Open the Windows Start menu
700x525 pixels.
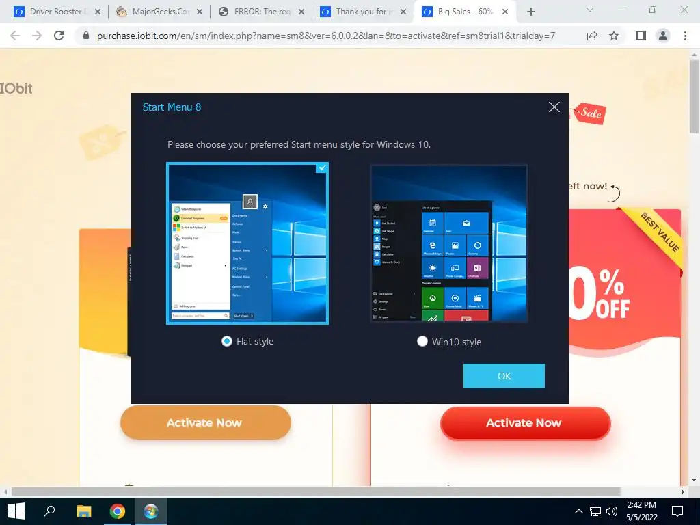coord(16,511)
